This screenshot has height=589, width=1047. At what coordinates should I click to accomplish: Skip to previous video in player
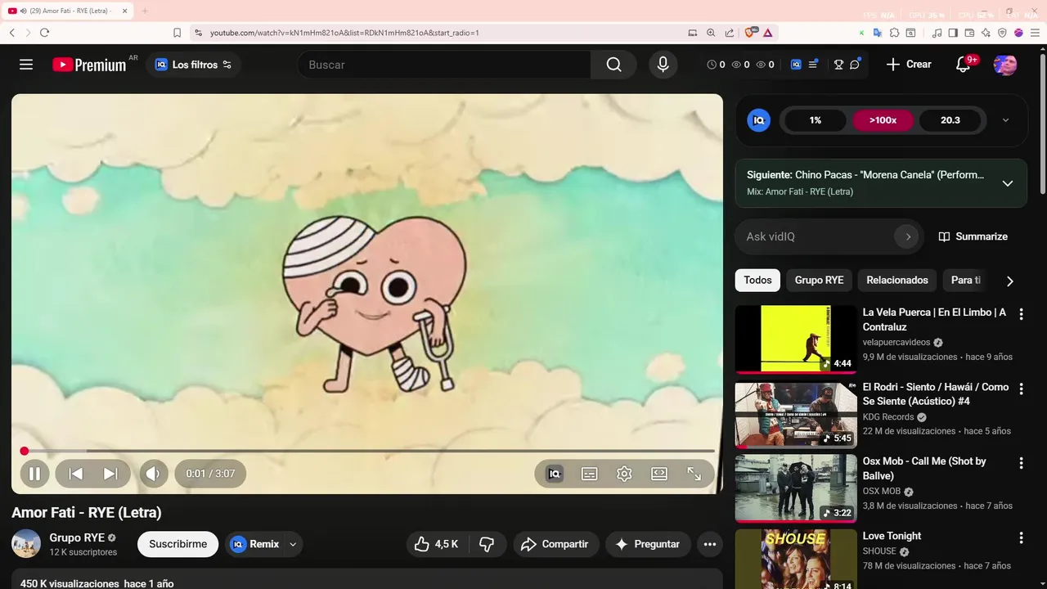(x=75, y=474)
